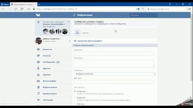Click изменить статус
Screen dimensions: 193x108
point(49,41)
